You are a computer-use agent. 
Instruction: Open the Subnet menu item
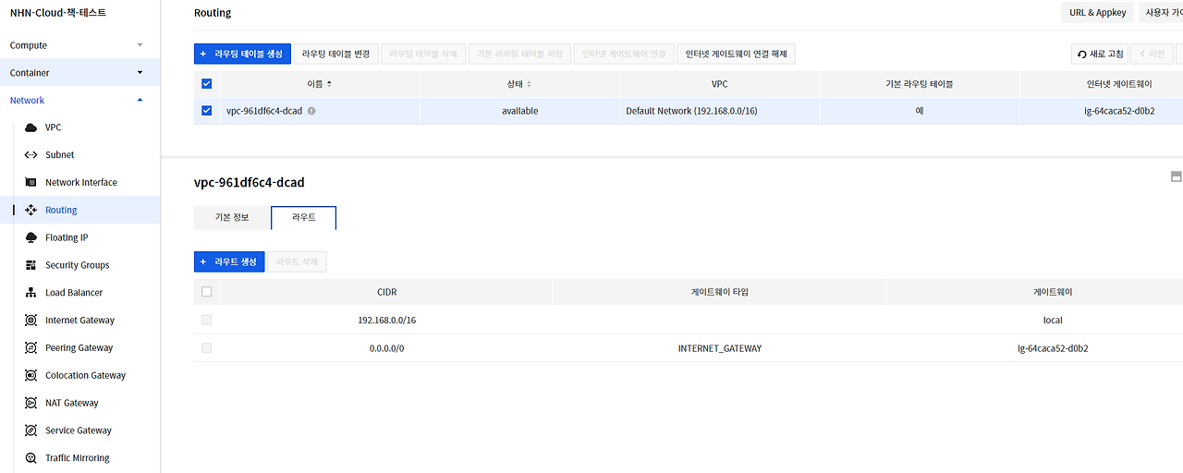[60, 155]
